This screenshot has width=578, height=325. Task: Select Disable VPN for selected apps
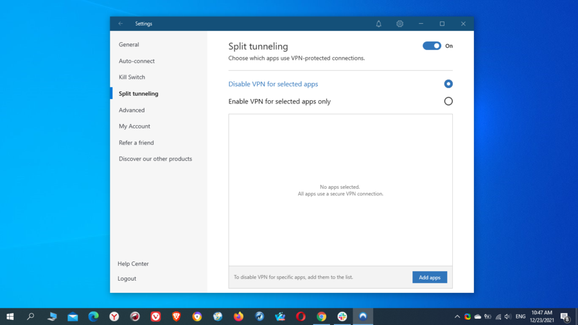(448, 84)
